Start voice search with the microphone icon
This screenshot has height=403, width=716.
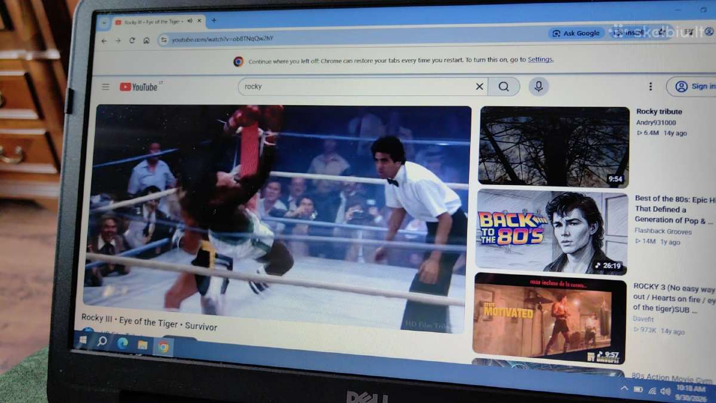(538, 87)
